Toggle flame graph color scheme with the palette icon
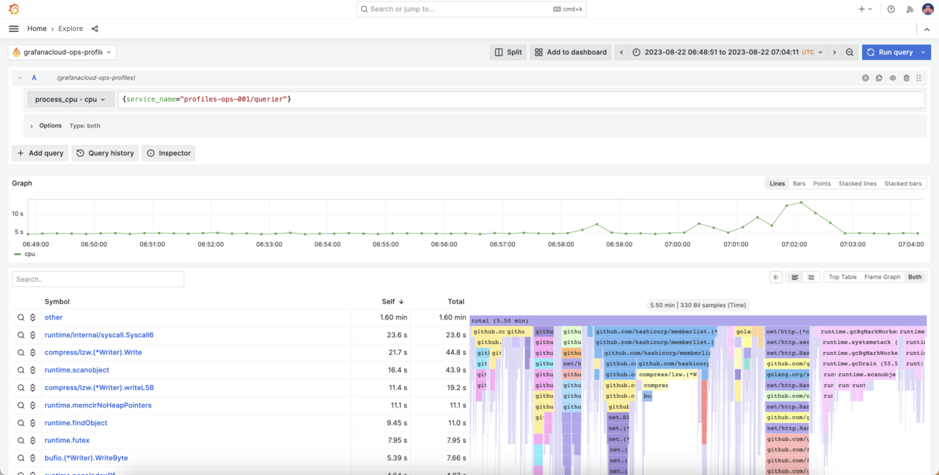The height and width of the screenshot is (475, 939). pos(775,277)
